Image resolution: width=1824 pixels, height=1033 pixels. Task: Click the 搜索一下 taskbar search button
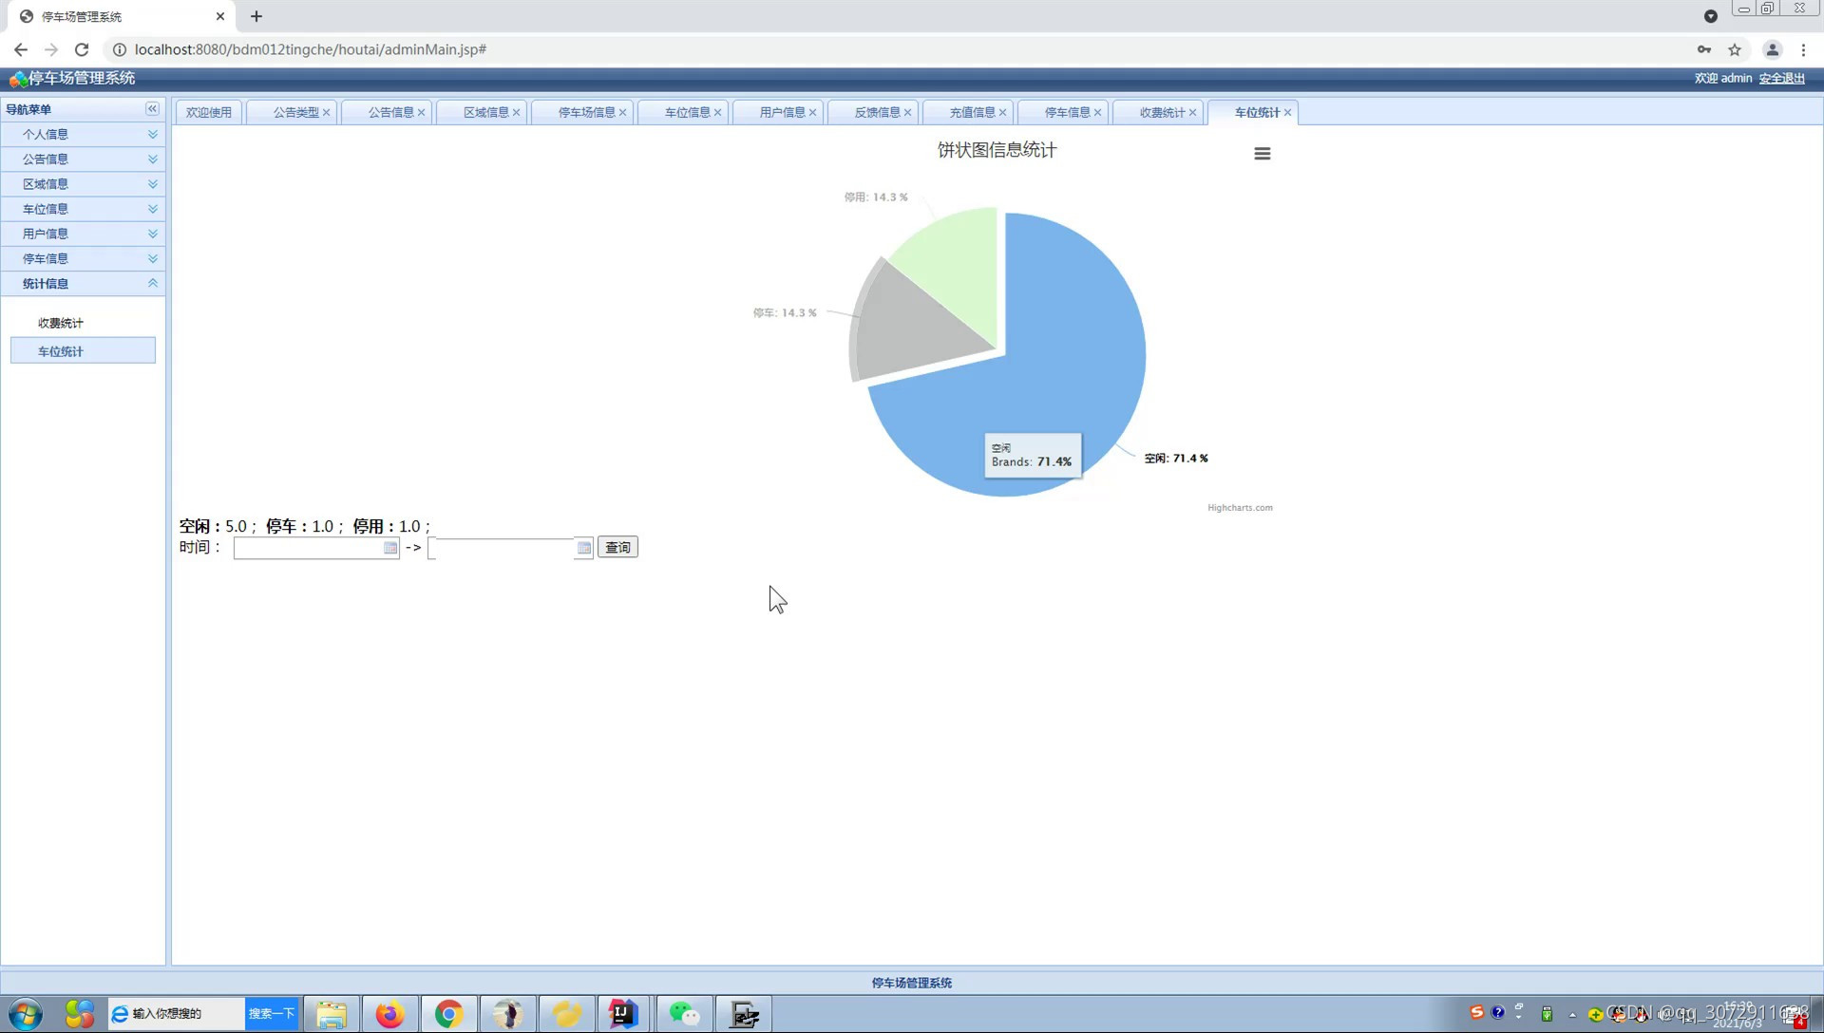tap(272, 1014)
